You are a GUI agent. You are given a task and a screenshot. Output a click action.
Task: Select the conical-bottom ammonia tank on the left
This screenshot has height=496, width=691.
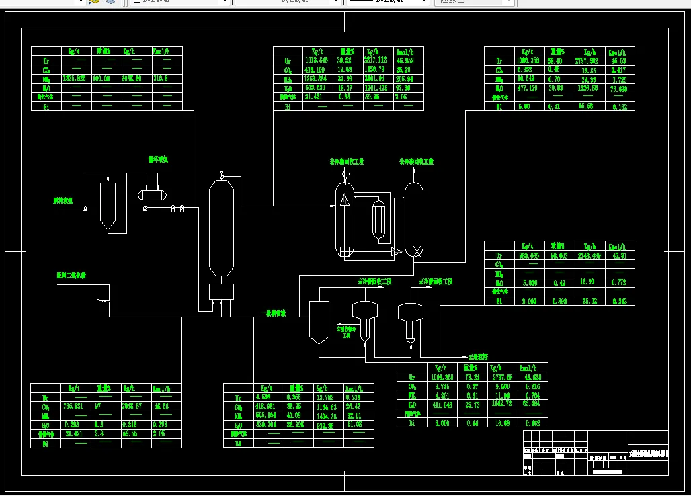(108, 206)
